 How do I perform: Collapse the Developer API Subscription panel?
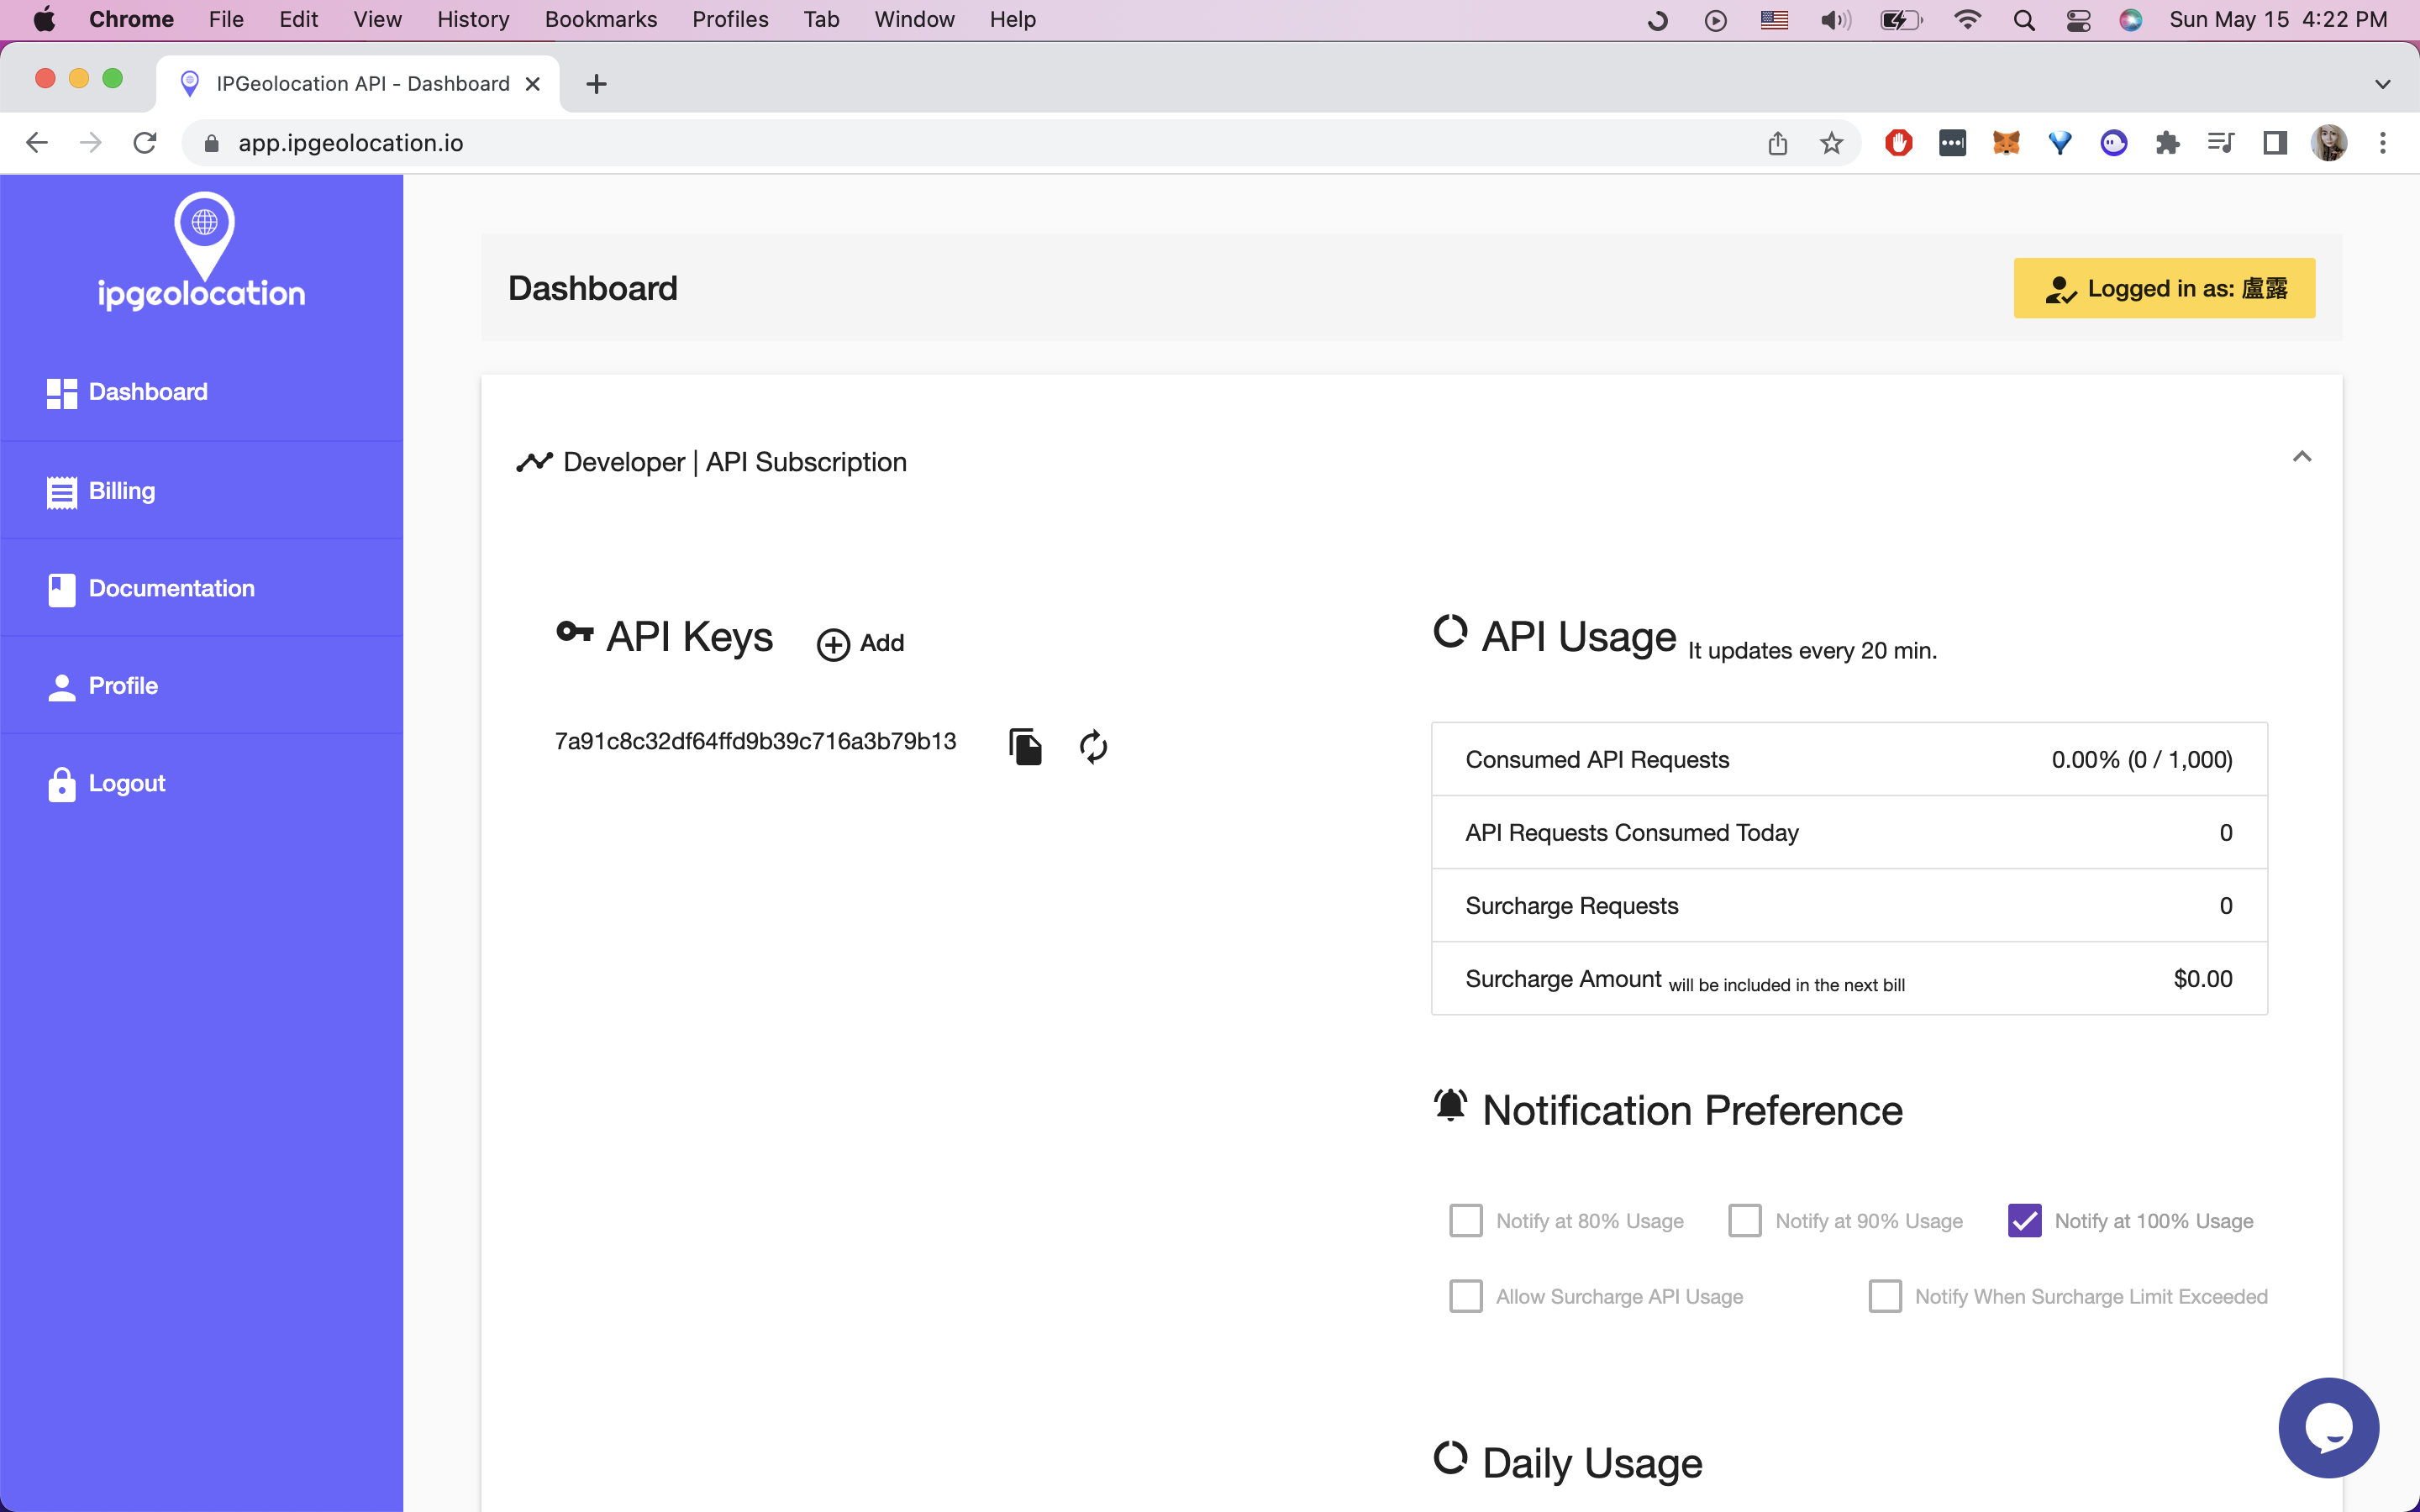pyautogui.click(x=2301, y=457)
